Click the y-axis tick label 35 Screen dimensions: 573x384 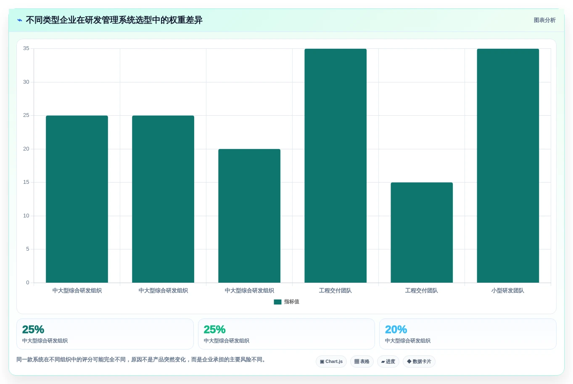(x=26, y=48)
